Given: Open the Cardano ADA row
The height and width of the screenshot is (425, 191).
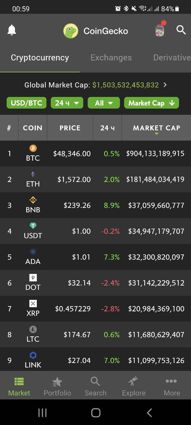Looking at the screenshot, I should [95, 257].
